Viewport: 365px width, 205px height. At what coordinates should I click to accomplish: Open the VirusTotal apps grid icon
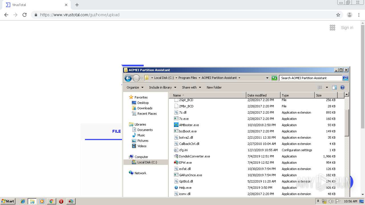tap(332, 28)
